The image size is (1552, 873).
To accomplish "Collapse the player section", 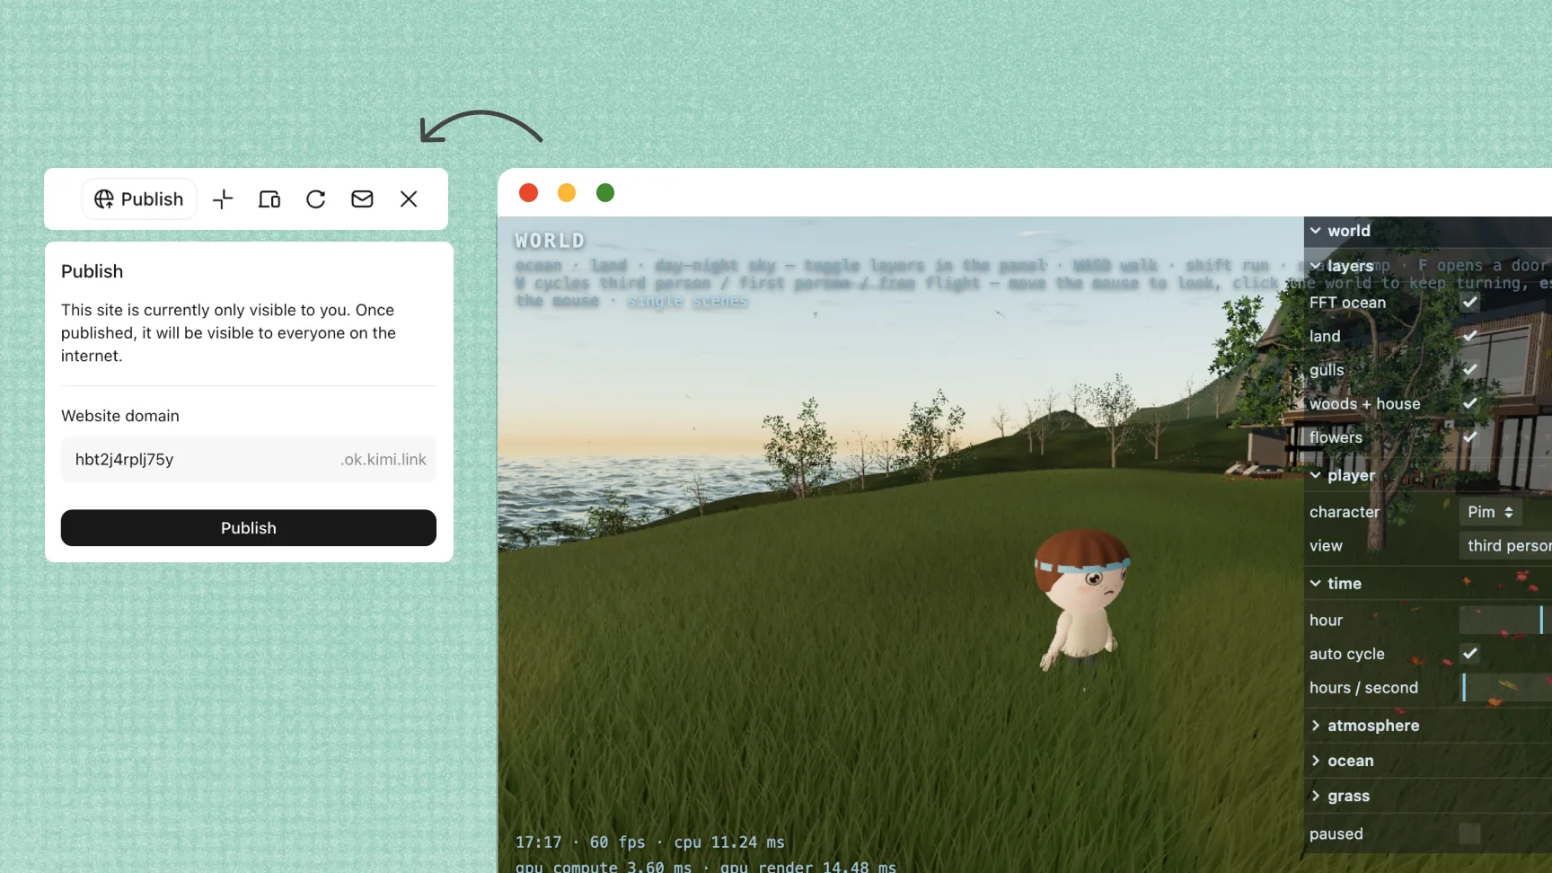I will pyautogui.click(x=1428, y=475).
